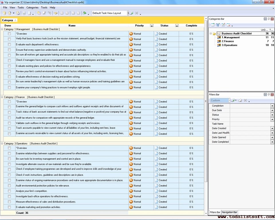Tick Done for 'Investigate back-office operations' task
The height and width of the screenshot is (220, 275).
pyautogui.click(x=9, y=196)
